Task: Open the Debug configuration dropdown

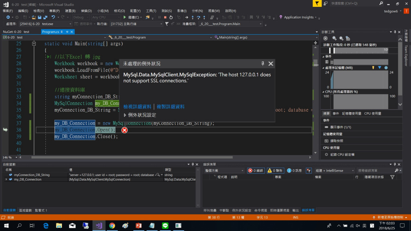Action: 81,17
